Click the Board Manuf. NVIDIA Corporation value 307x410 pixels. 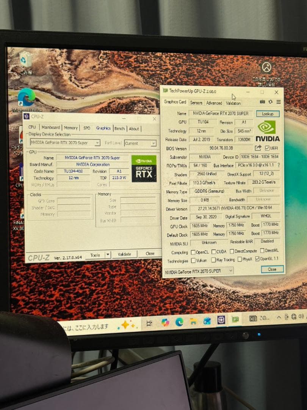coord(93,164)
